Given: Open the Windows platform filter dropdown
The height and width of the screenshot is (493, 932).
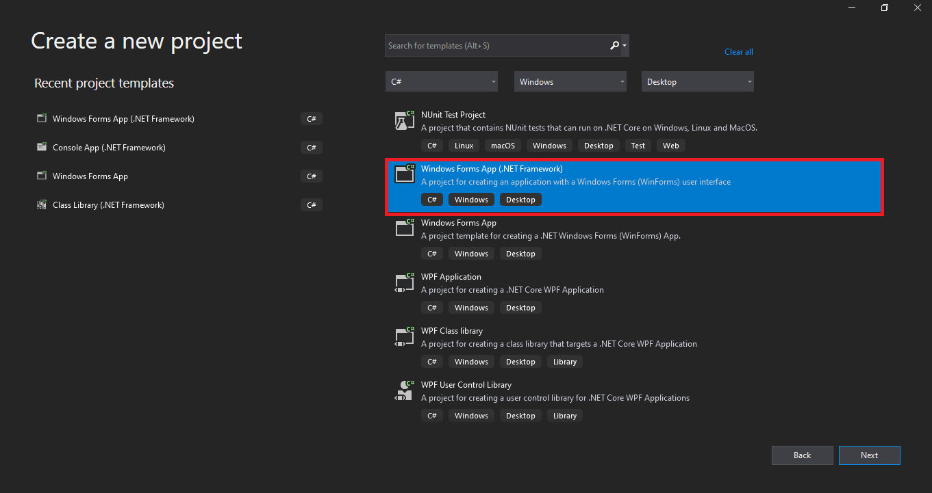Looking at the screenshot, I should pyautogui.click(x=570, y=82).
